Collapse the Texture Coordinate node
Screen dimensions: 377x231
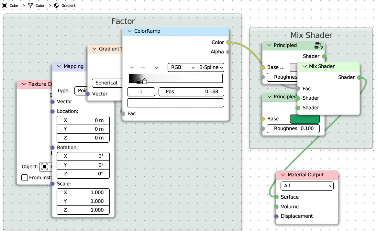(24, 84)
